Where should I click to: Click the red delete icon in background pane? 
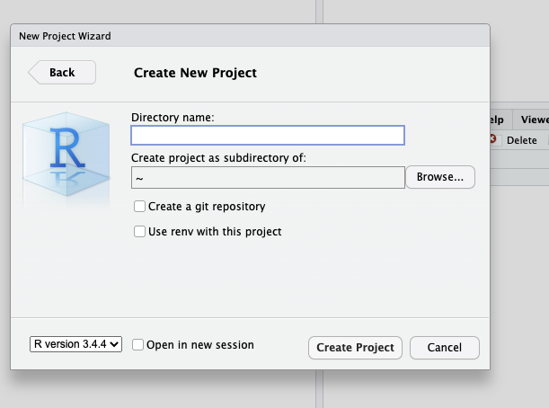tap(493, 139)
